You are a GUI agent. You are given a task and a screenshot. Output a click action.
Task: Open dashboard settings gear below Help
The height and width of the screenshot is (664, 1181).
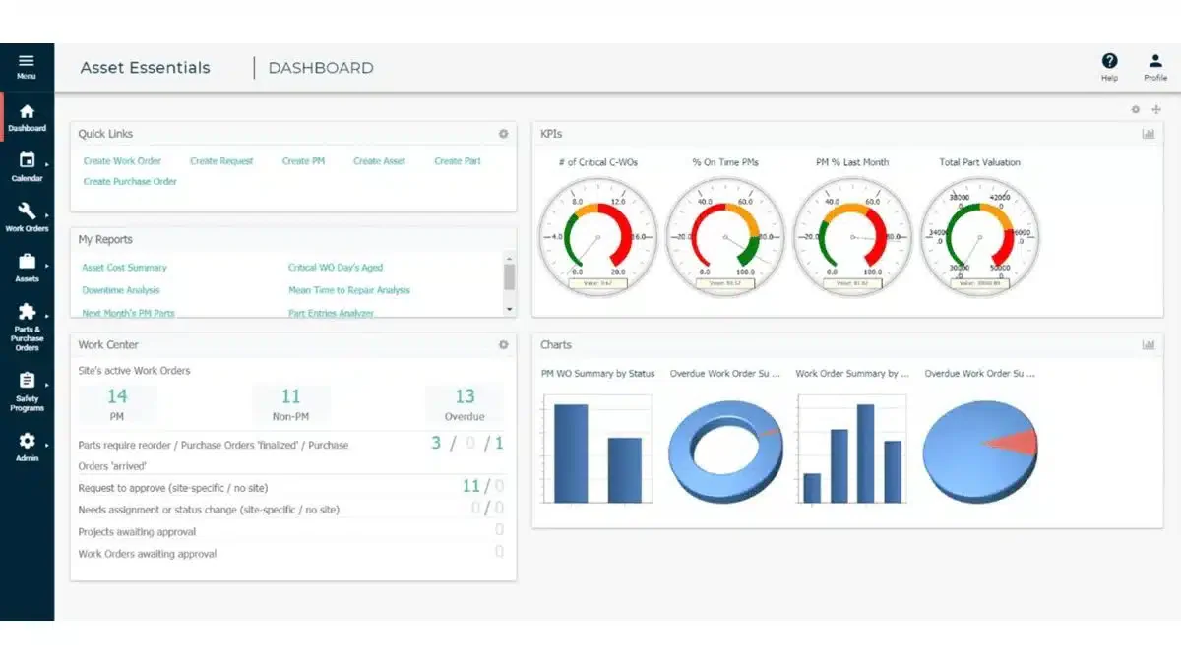coord(1136,109)
